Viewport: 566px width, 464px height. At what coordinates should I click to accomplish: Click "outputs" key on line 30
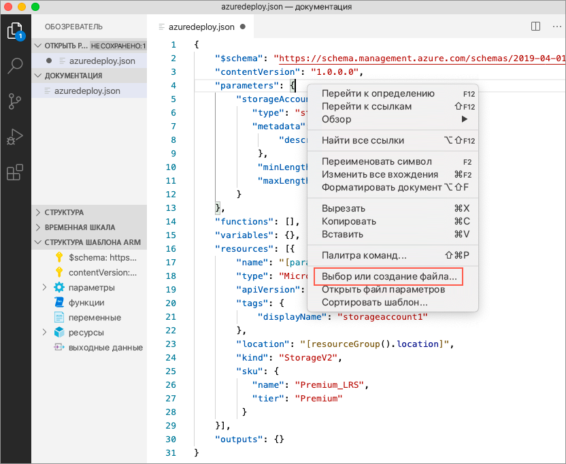click(239, 440)
